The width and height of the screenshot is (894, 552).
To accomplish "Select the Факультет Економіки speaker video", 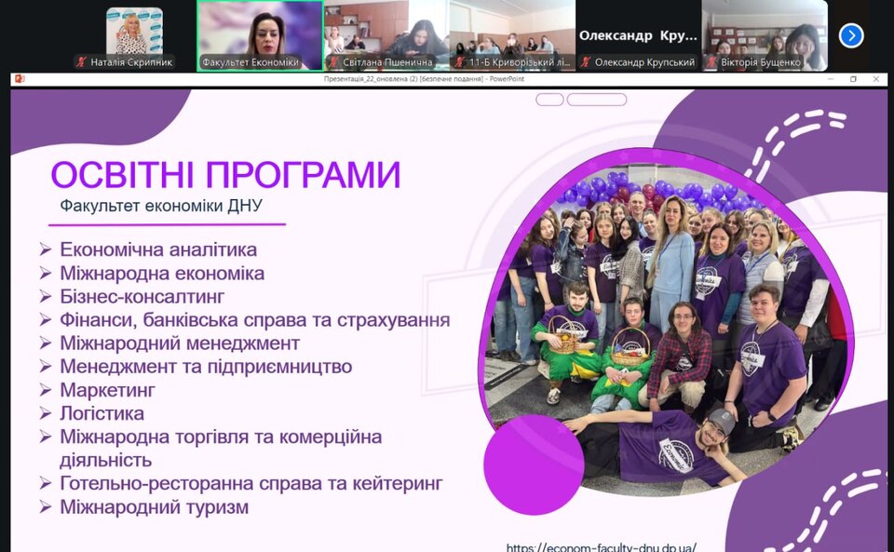I will point(260,31).
